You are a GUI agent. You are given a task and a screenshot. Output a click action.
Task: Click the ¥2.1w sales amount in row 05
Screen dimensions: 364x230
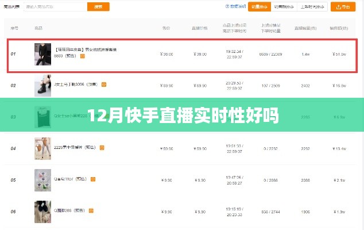tap(339, 181)
